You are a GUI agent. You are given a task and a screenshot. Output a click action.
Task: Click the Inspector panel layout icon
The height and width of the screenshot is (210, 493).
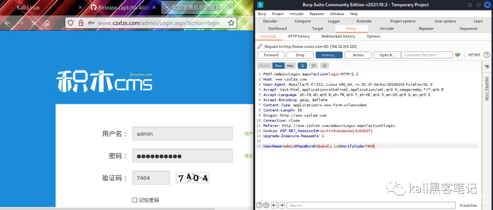point(487,67)
